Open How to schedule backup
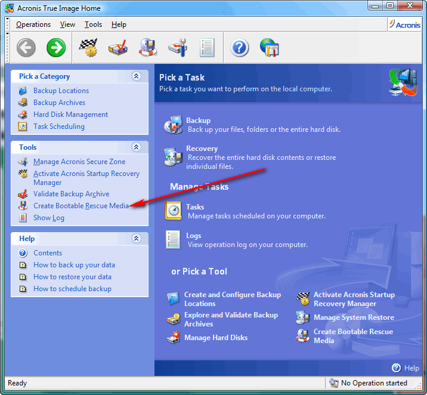This screenshot has height=395, width=427. coord(72,289)
